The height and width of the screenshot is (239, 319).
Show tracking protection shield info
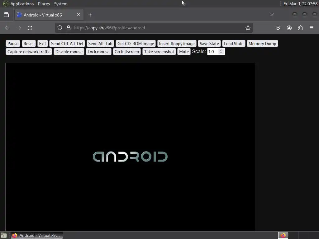60,28
